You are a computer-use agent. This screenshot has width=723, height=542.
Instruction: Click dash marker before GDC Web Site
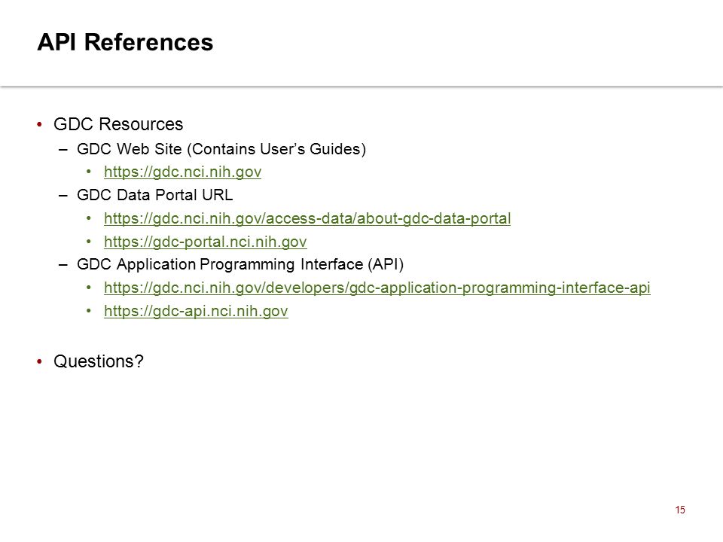click(x=63, y=150)
